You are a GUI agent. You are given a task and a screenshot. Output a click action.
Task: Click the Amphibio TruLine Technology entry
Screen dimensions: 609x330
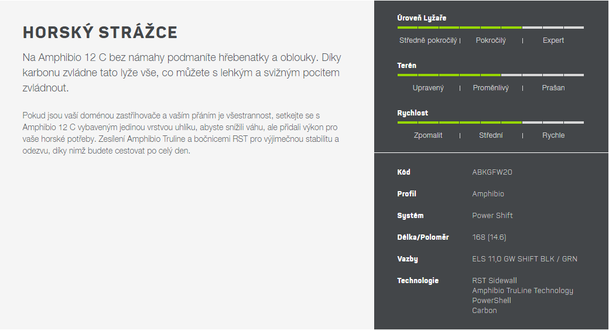tap(523, 291)
